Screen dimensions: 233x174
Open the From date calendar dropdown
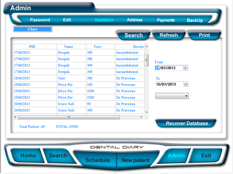pyautogui.click(x=185, y=68)
